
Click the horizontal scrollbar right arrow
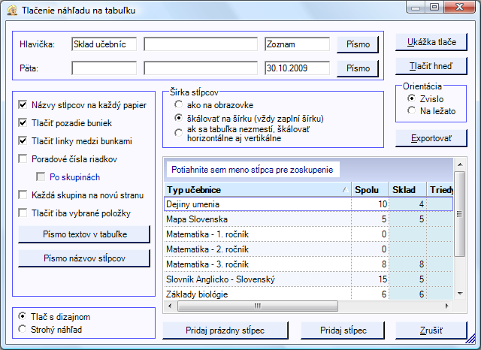pos(447,306)
